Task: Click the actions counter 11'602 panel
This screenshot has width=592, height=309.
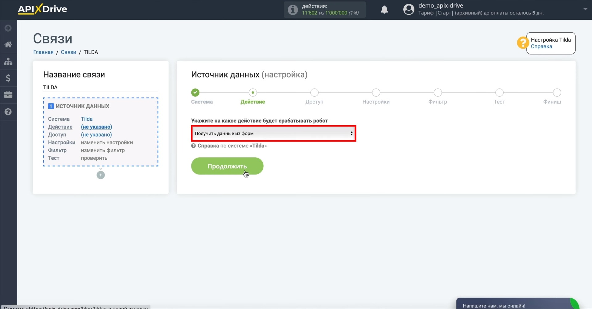Action: click(325, 10)
